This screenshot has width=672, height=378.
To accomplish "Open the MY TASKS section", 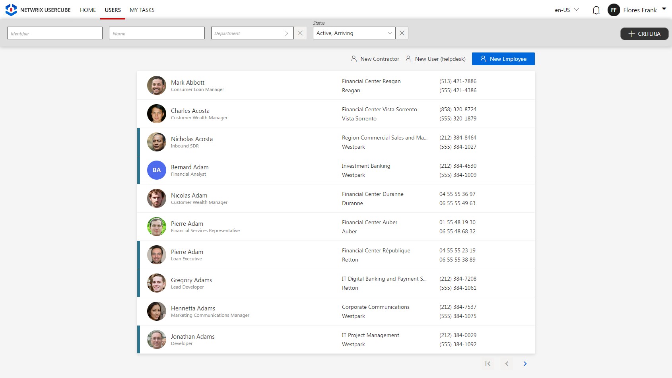I will pos(142,10).
